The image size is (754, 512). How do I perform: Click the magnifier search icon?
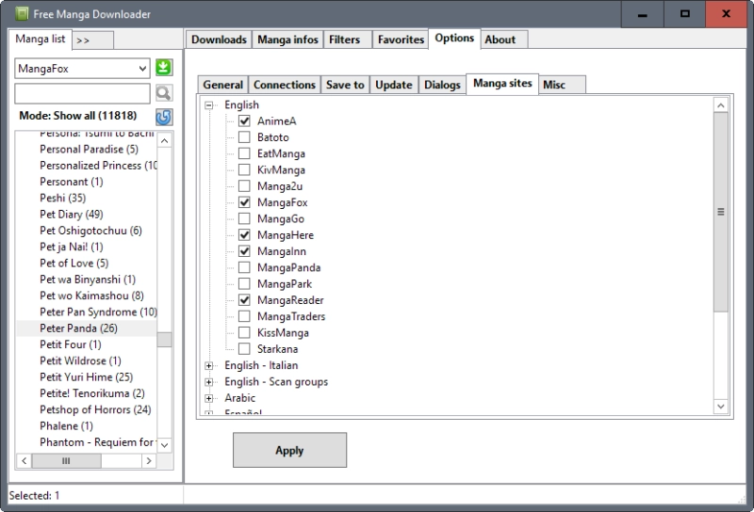click(x=163, y=92)
